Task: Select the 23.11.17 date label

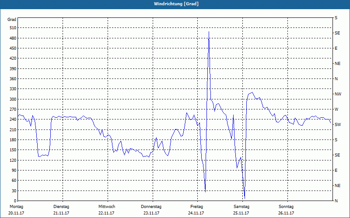Action: click(151, 213)
